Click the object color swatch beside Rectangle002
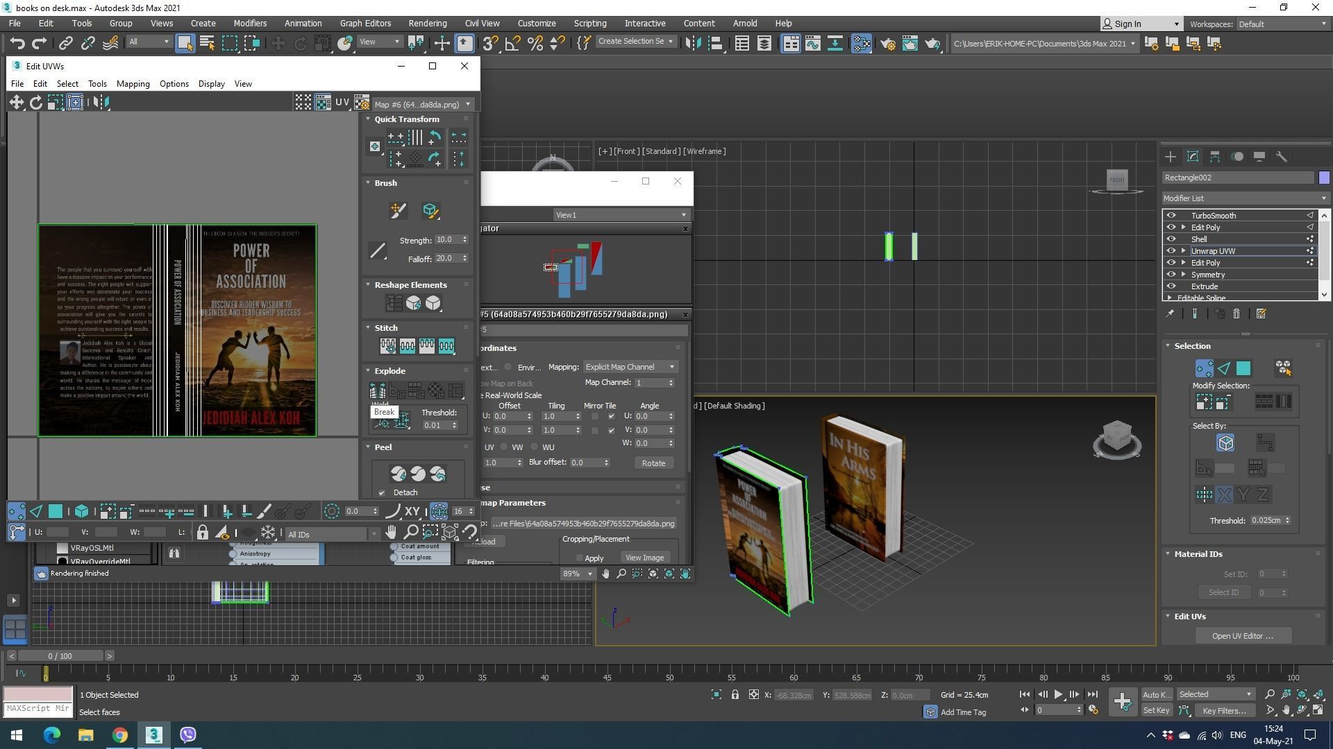 (1324, 178)
